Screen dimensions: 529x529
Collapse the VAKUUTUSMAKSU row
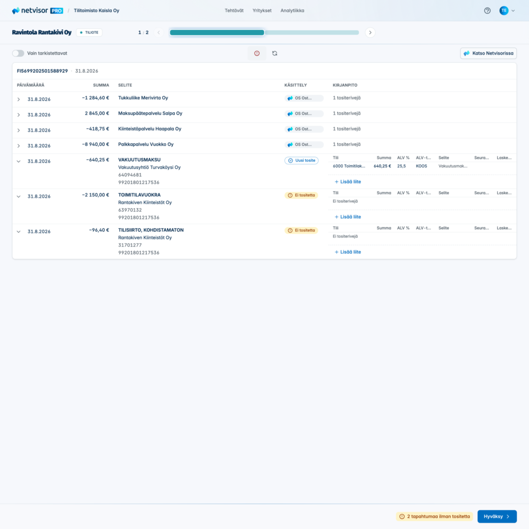(x=19, y=161)
